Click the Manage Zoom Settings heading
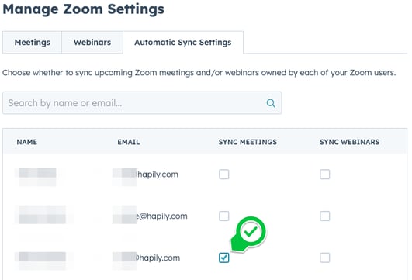The image size is (412, 280). [84, 9]
